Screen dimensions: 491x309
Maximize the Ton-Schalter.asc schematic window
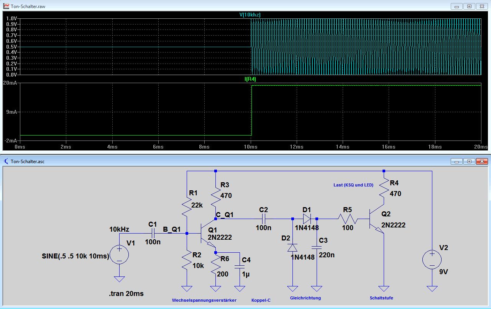pyautogui.click(x=469, y=162)
